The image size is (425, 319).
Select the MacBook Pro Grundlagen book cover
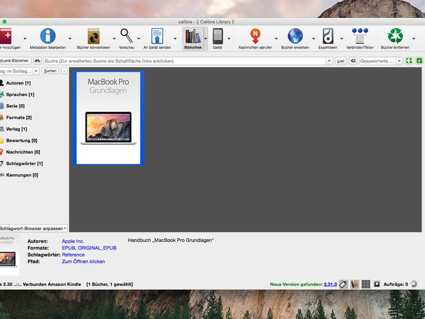108,118
